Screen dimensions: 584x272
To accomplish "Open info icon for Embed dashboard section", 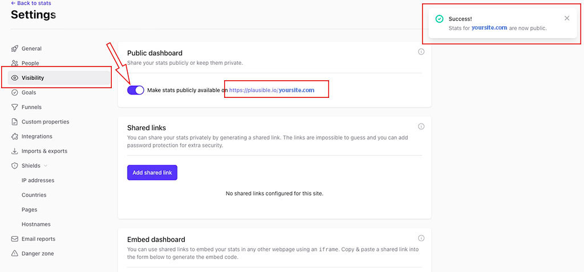I will (421, 238).
